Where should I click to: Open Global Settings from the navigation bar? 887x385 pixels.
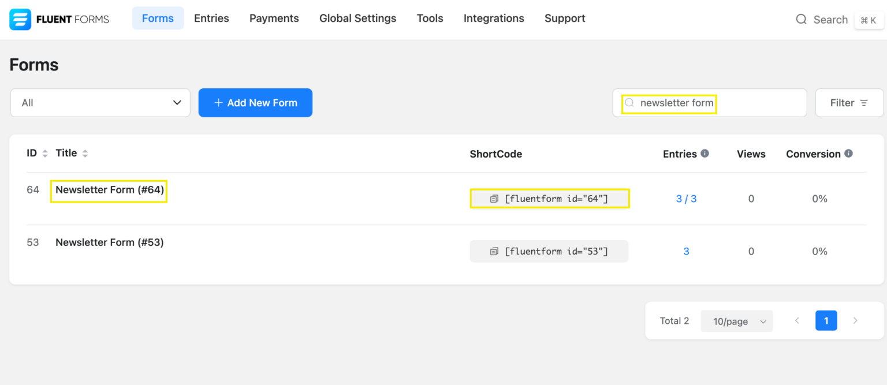[x=357, y=18]
